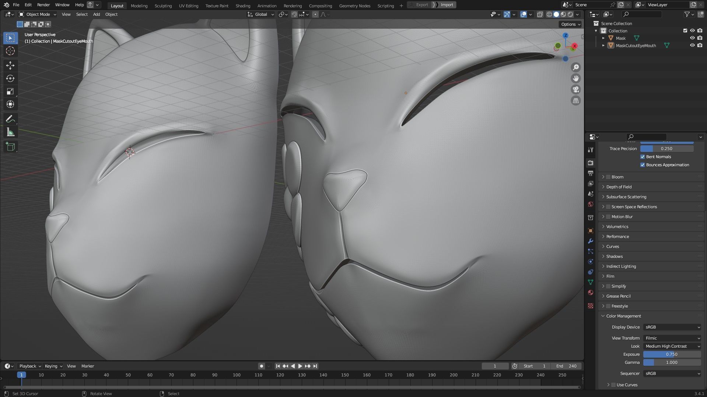Screen dimensions: 707x397
Task: Select the Measure tool
Action: pyautogui.click(x=10, y=132)
